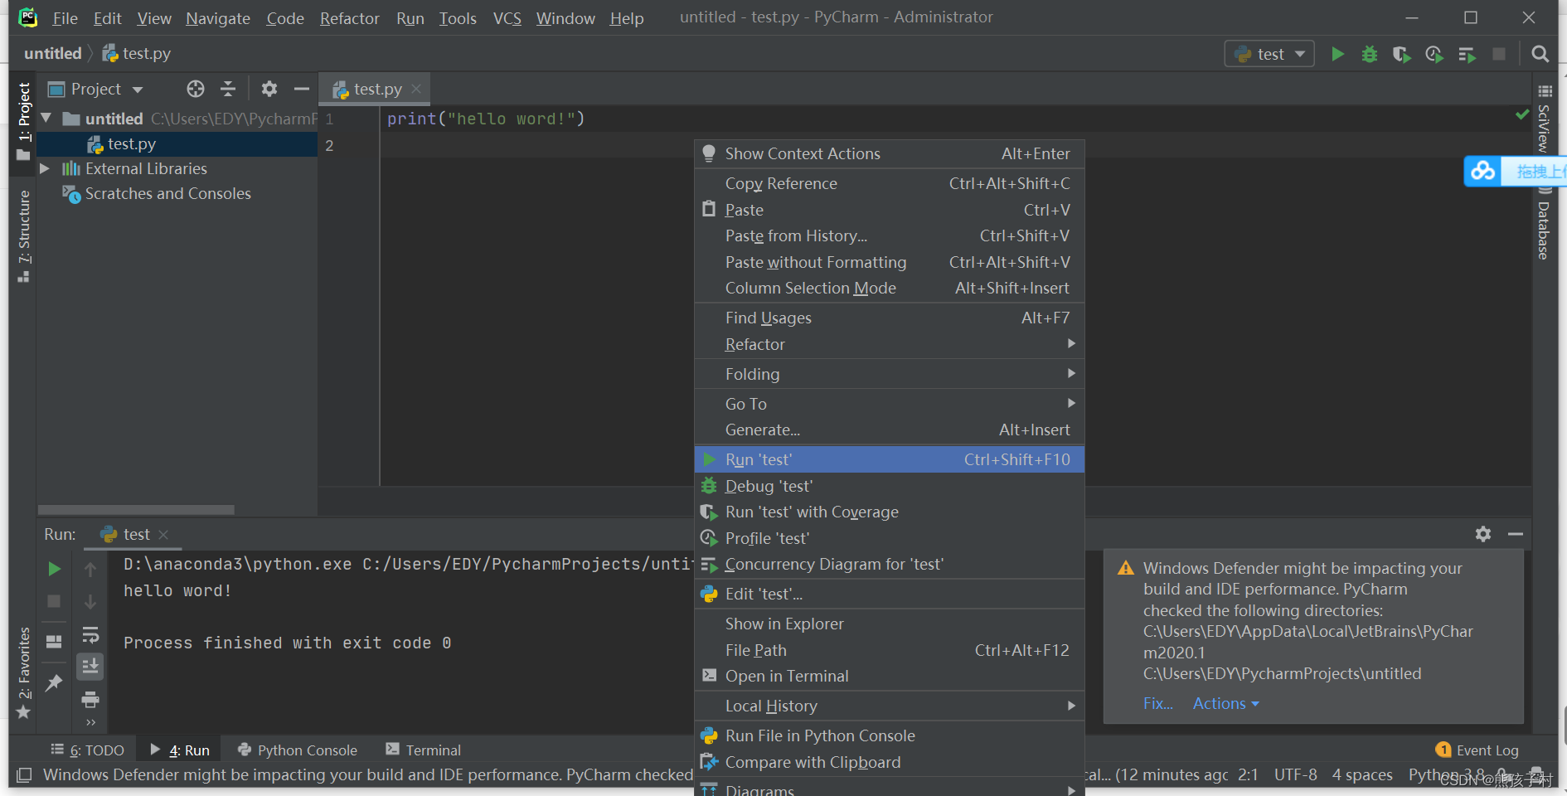The image size is (1567, 796).
Task: Open the 6: TODO tool window
Action: click(x=88, y=750)
